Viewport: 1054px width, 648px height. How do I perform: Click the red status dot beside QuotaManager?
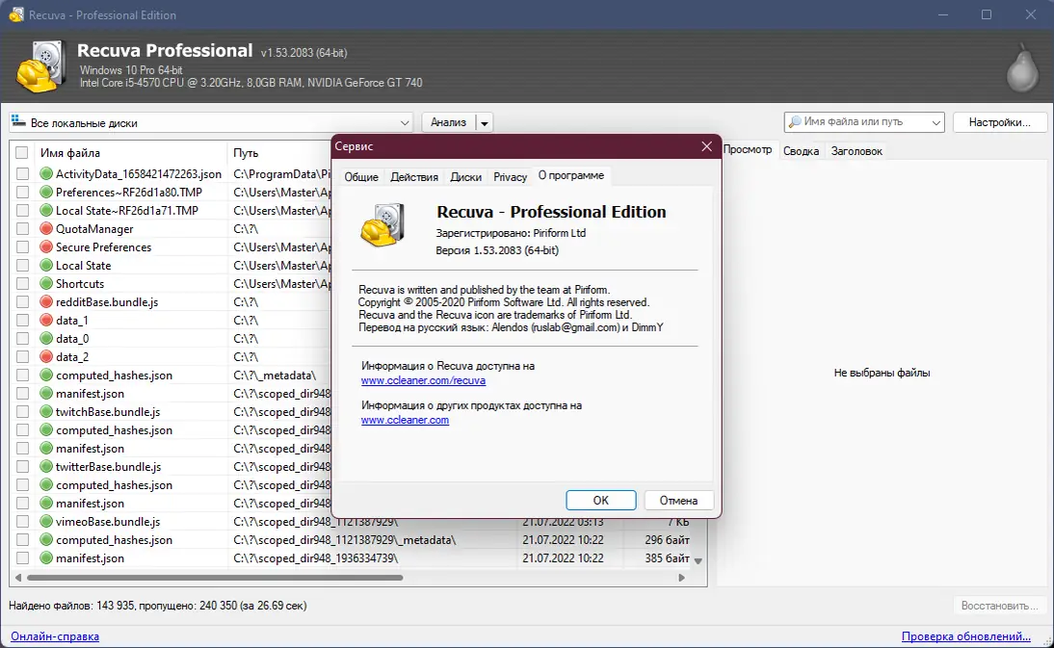point(45,229)
